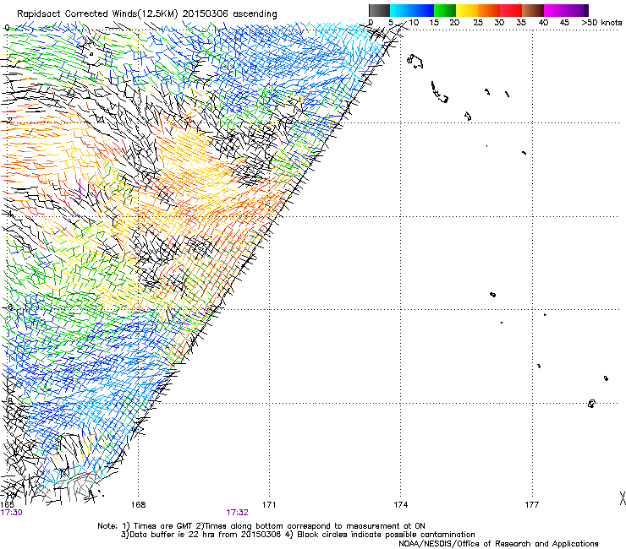Click the legend value '25'

pos(478,23)
